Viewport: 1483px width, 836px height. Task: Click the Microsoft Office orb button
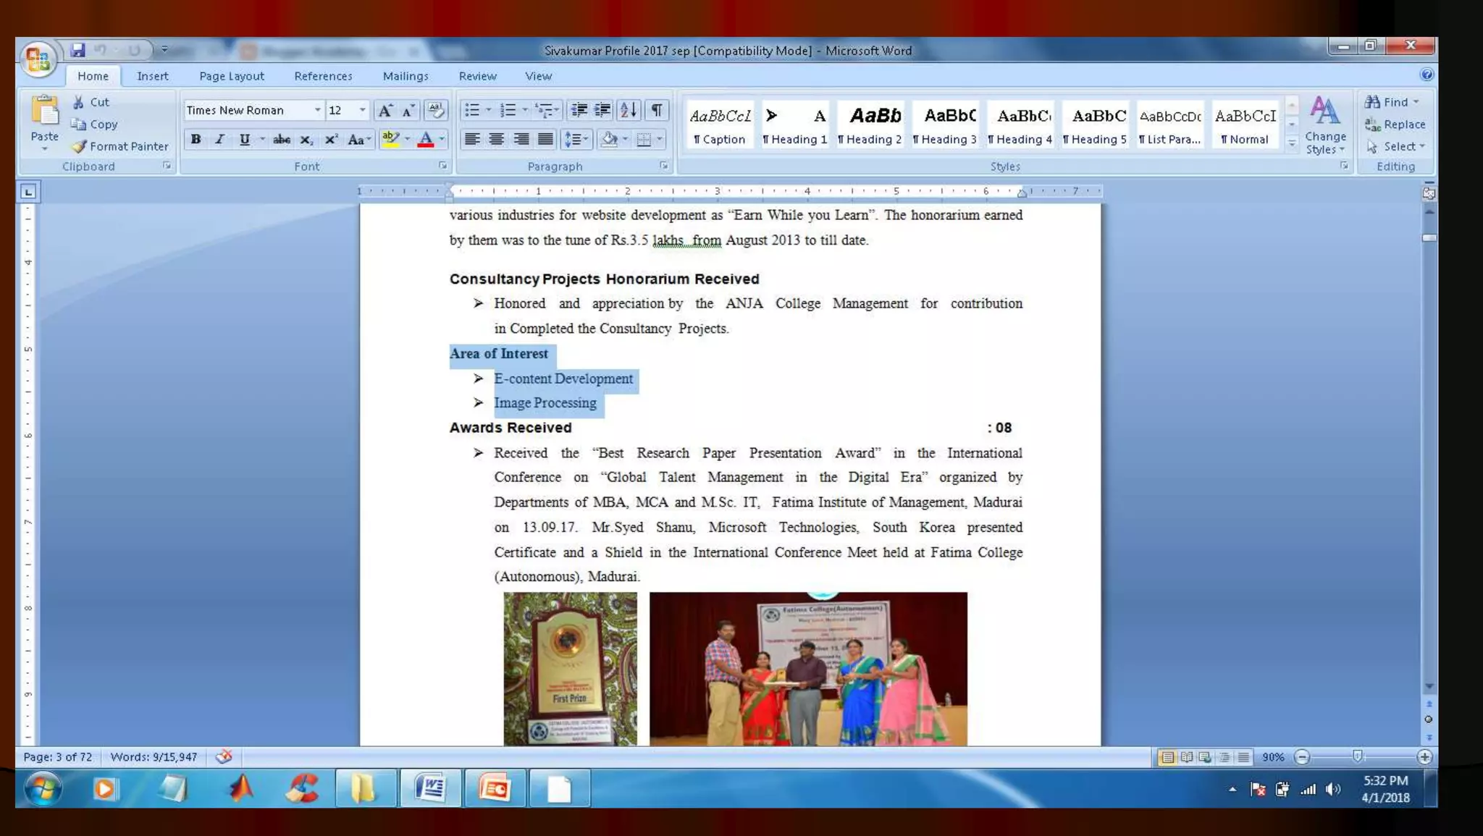38,59
